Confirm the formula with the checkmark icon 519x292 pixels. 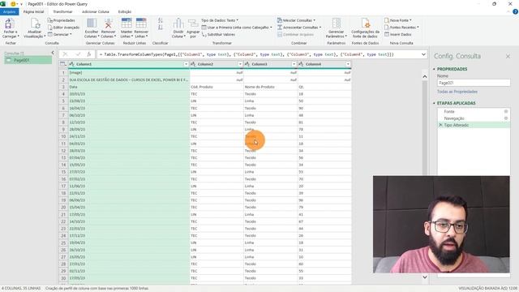tap(78, 54)
